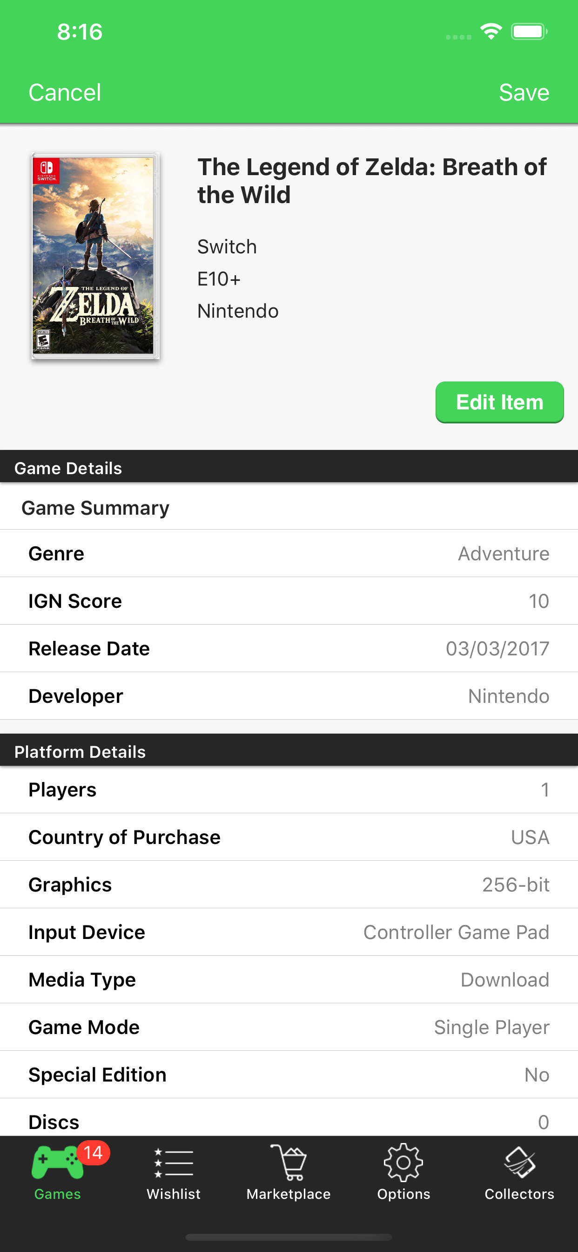
Task: Tap the battery status icon
Action: pos(529,32)
